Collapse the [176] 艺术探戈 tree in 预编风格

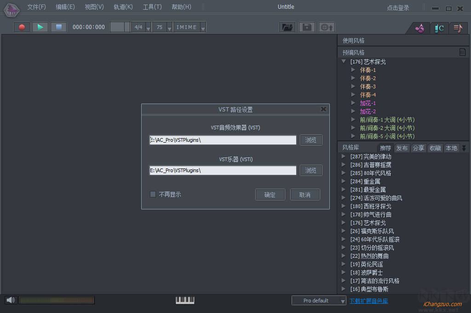coord(344,61)
